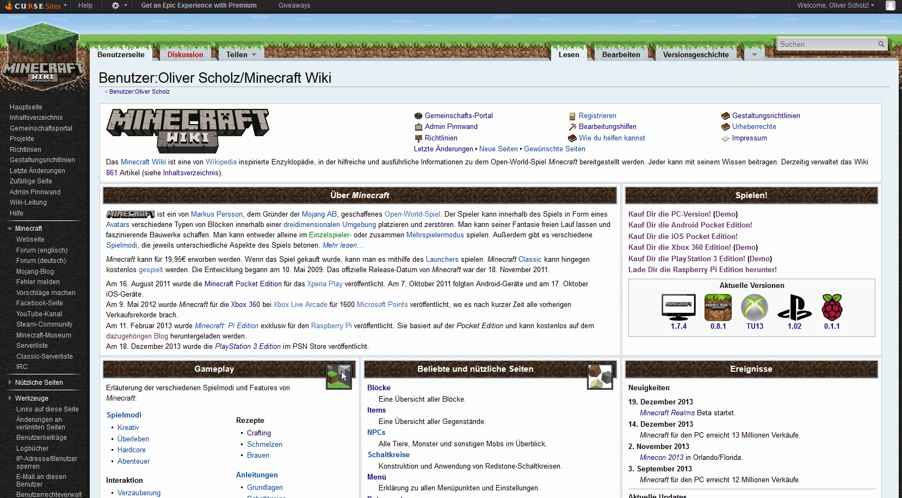Click the search magnifier icon
Screen dimensions: 902x498
pyautogui.click(x=881, y=44)
